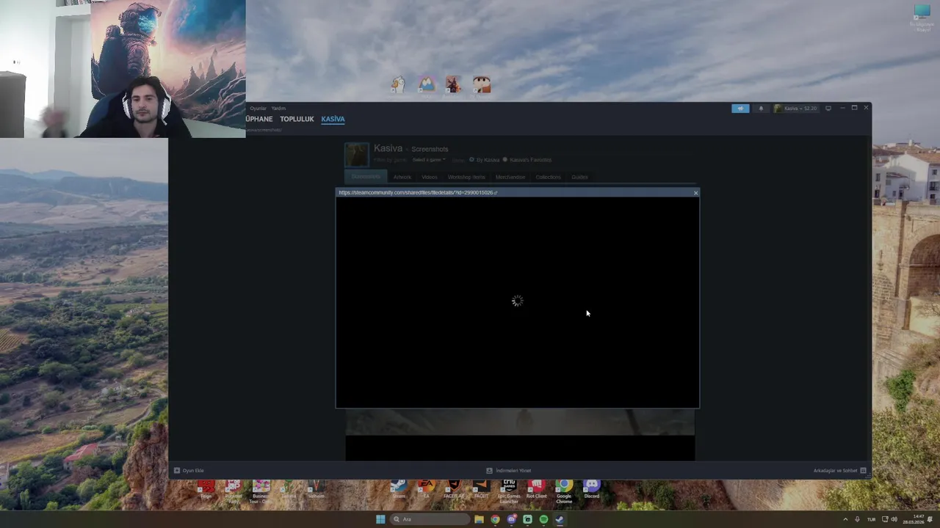Open the goose desktop shortcut icon
940x528 pixels.
click(x=398, y=84)
